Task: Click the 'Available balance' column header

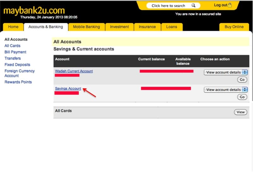Action: coord(183,61)
